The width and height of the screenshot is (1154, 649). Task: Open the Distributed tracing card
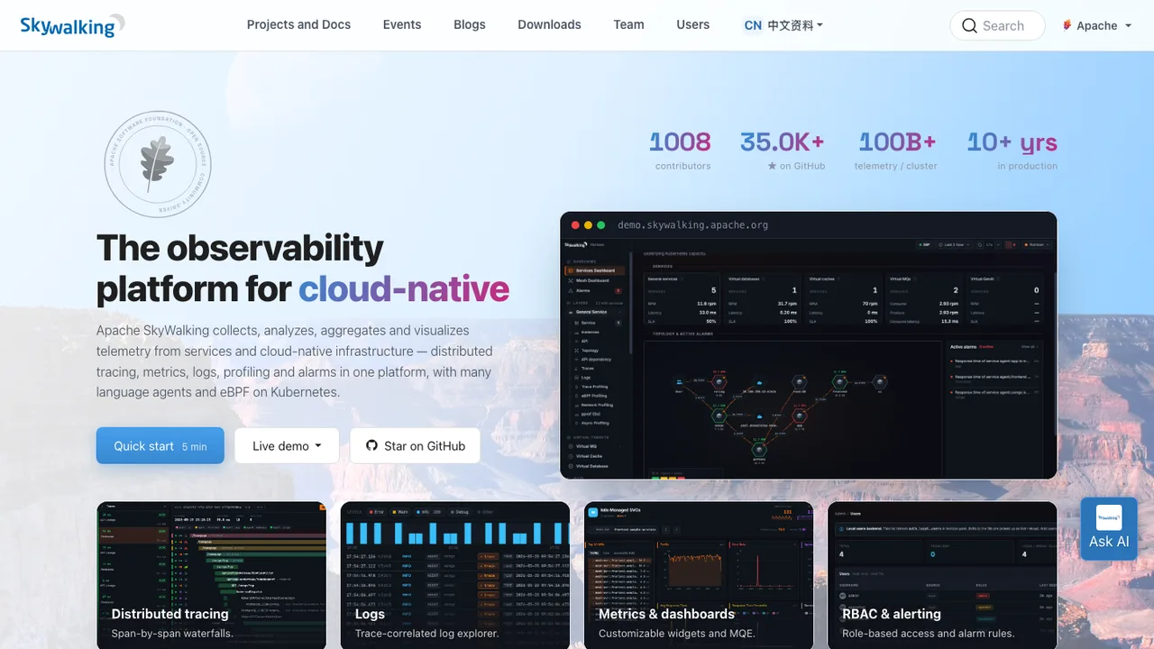point(212,575)
